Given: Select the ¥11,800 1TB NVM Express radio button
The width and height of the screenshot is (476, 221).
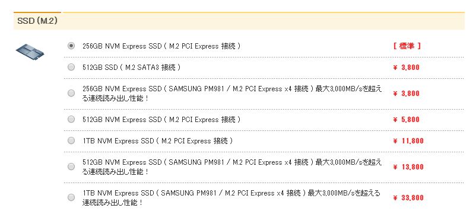Looking at the screenshot, I should 71,140.
